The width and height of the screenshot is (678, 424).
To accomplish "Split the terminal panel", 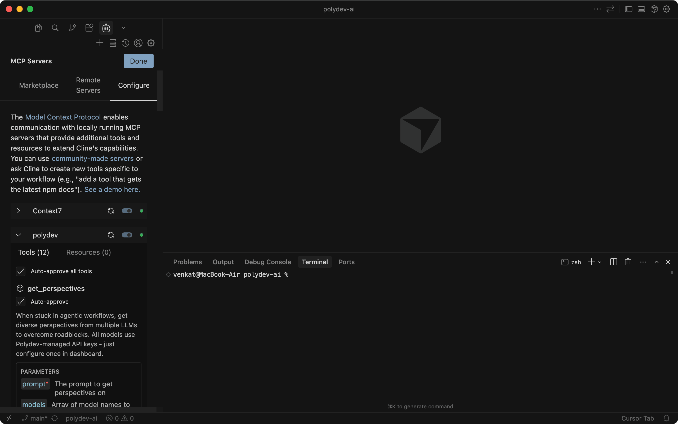I will (613, 262).
